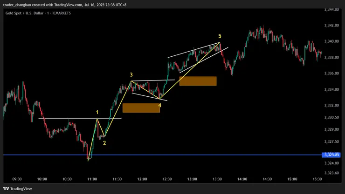
Task: Click the 3,342.00 price axis label
Action: (331, 26)
